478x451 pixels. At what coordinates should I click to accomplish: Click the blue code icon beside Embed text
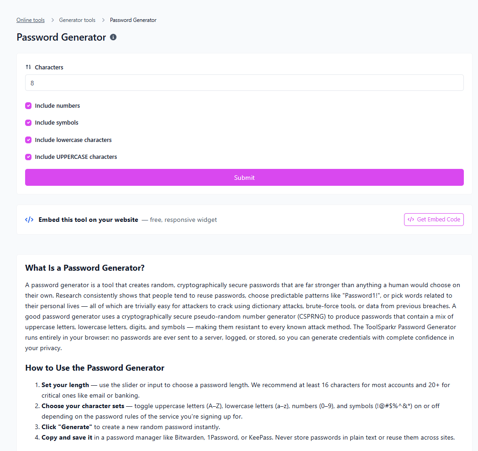coord(29,220)
